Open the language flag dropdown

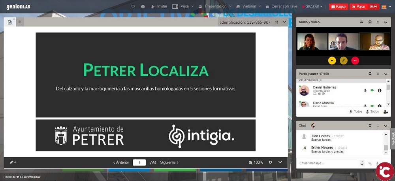click(385, 7)
